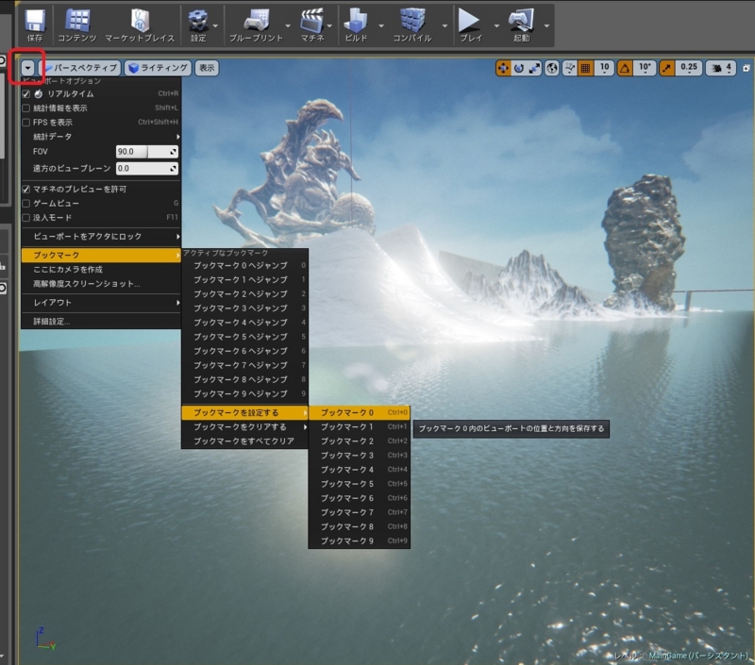Toggle rotation snap triangle icon
This screenshot has height=665, width=755.
tap(625, 68)
